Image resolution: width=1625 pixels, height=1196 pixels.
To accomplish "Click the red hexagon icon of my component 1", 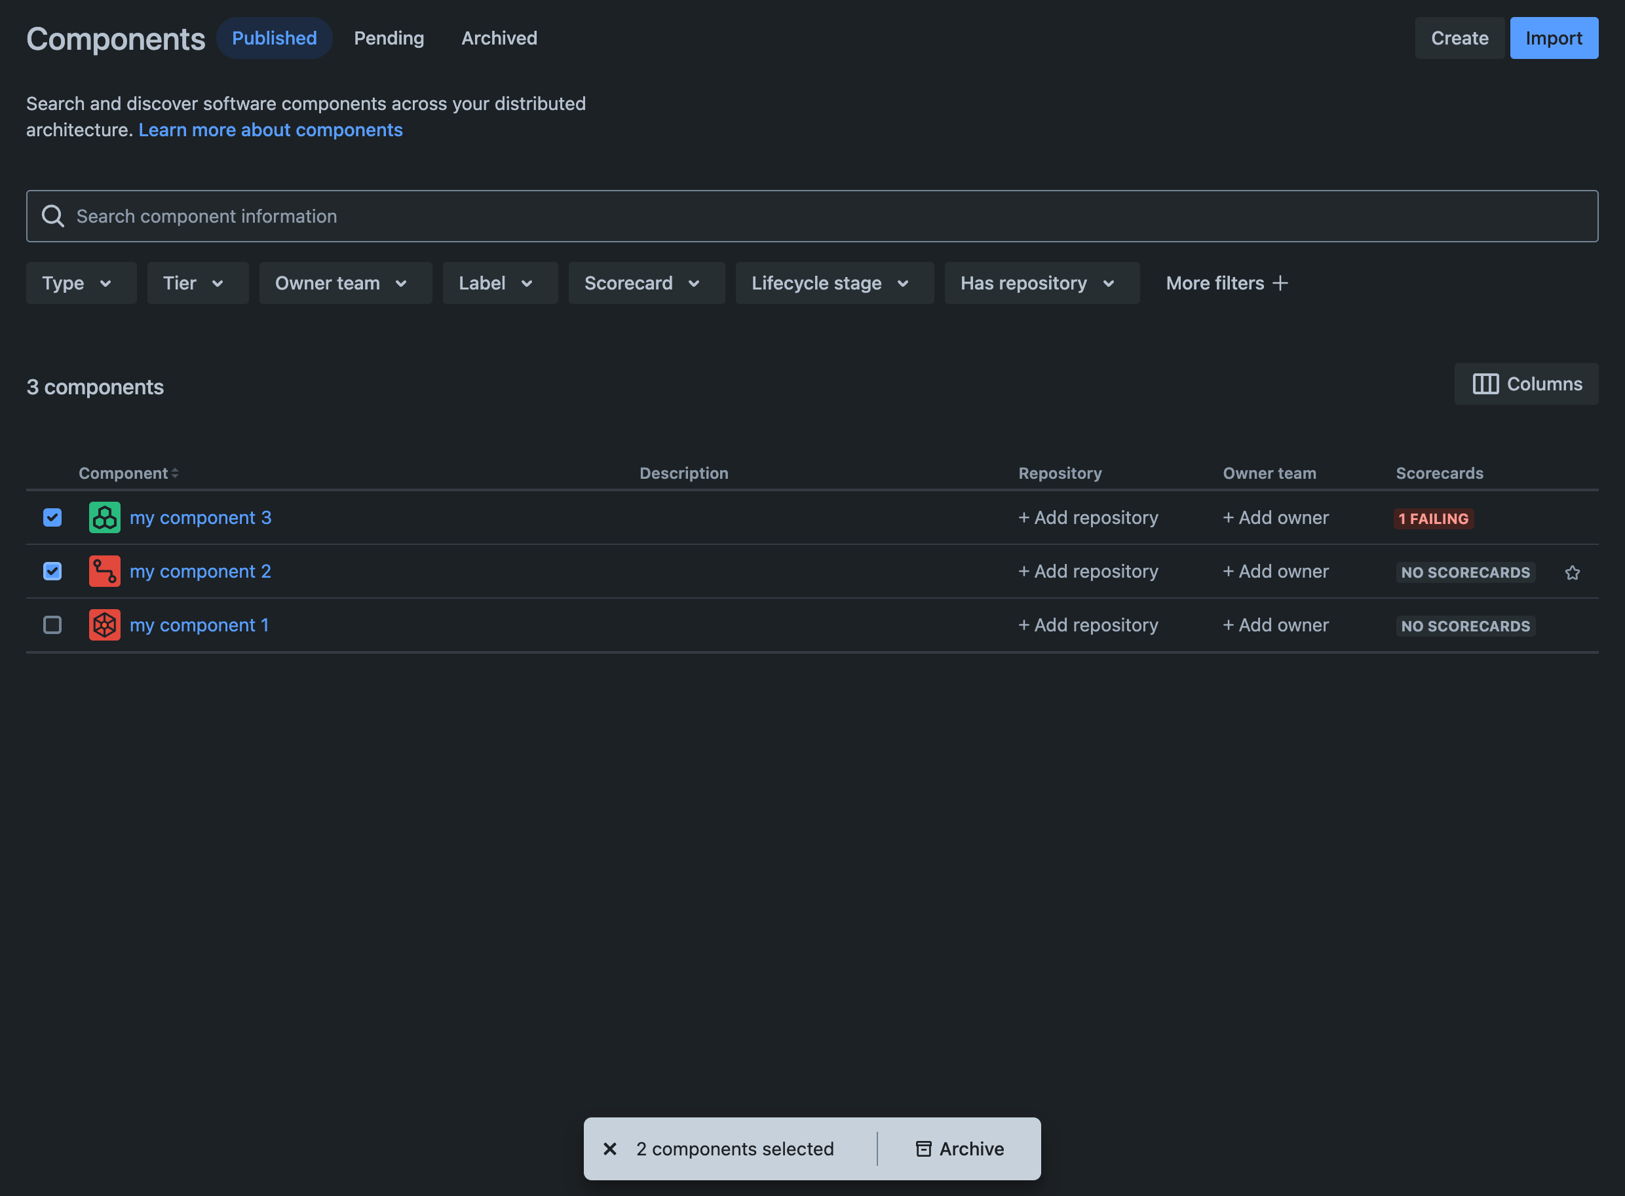I will (104, 625).
